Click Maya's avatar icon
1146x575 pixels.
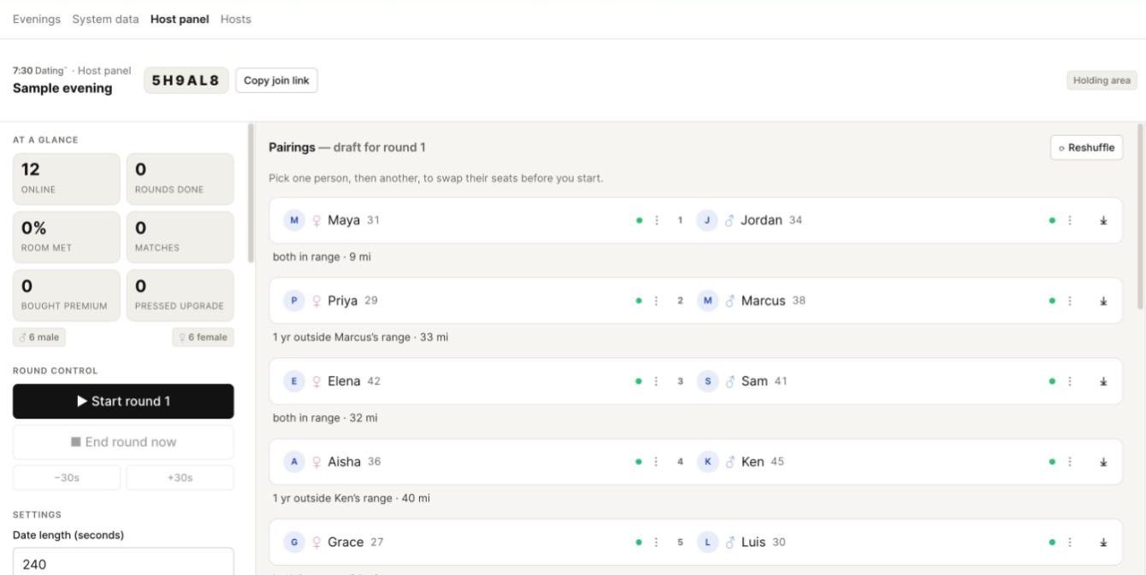point(294,220)
